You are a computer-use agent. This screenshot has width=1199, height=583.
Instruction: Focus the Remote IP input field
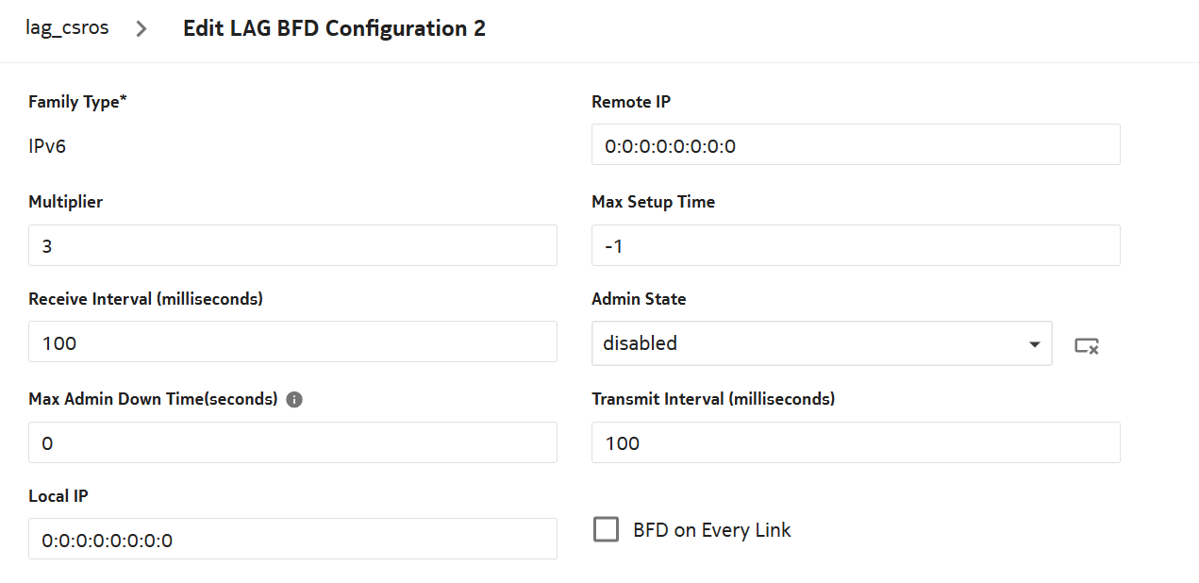(x=855, y=145)
